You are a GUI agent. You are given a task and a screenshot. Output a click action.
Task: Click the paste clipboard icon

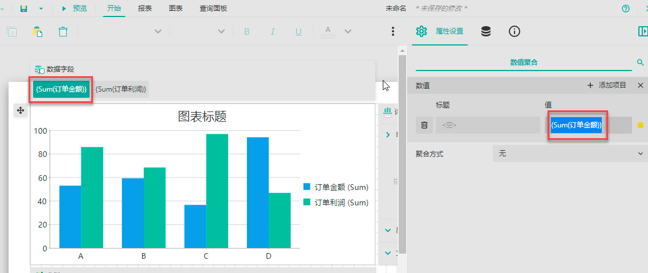(x=38, y=32)
